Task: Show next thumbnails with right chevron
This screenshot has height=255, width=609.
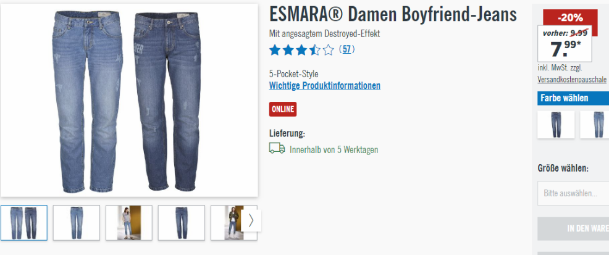Action: pos(251,220)
